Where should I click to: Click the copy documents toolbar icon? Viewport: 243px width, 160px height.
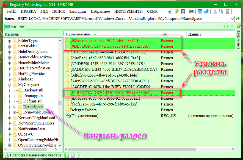click(x=221, y=11)
